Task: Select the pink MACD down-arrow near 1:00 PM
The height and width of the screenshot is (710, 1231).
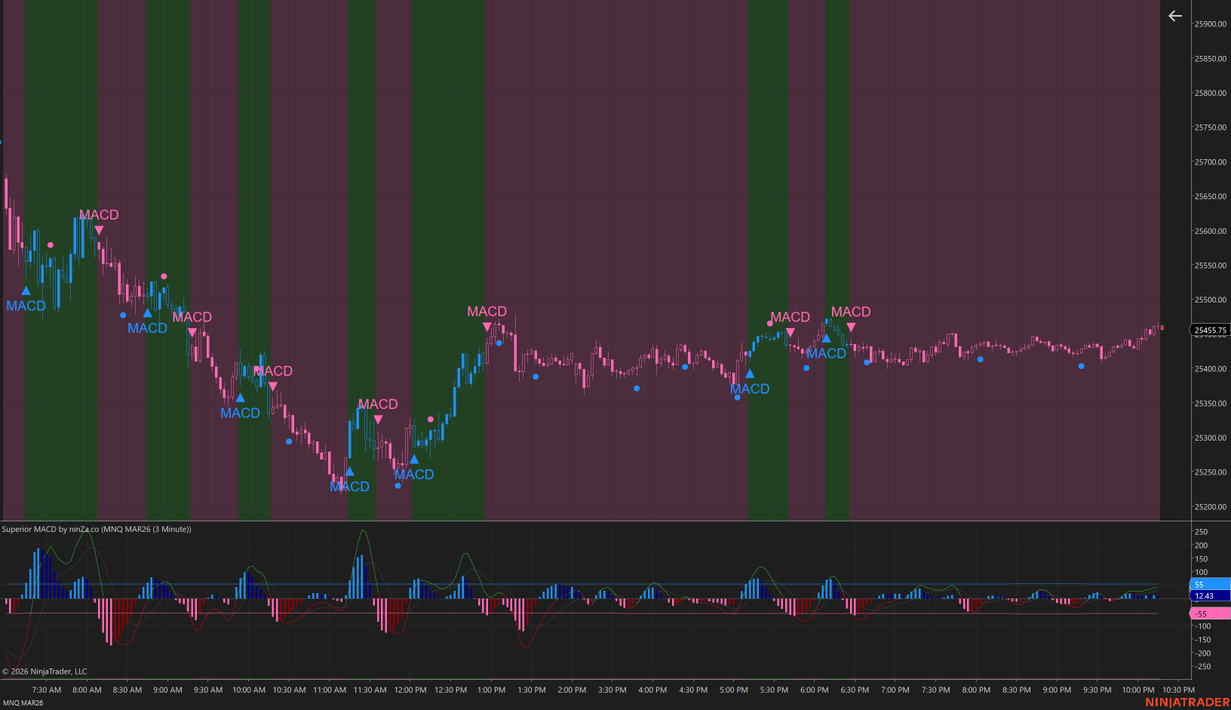Action: [487, 327]
